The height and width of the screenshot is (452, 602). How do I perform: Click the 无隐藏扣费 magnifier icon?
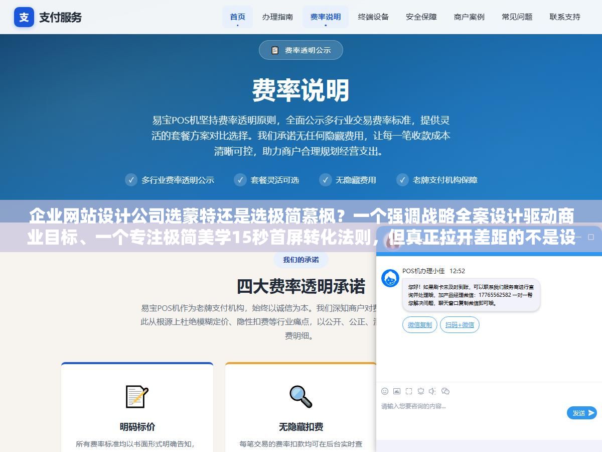click(301, 396)
